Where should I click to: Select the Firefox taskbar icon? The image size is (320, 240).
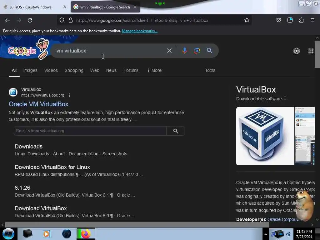tap(86, 234)
